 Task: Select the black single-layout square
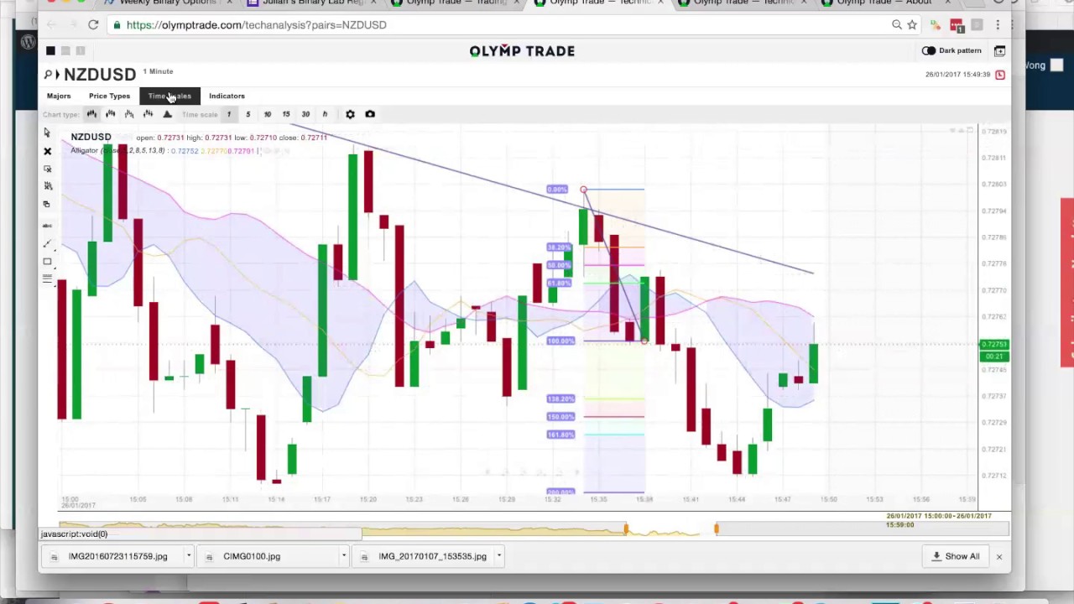click(50, 51)
